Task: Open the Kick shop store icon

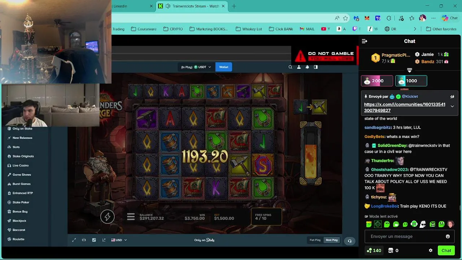Action: 390,250
